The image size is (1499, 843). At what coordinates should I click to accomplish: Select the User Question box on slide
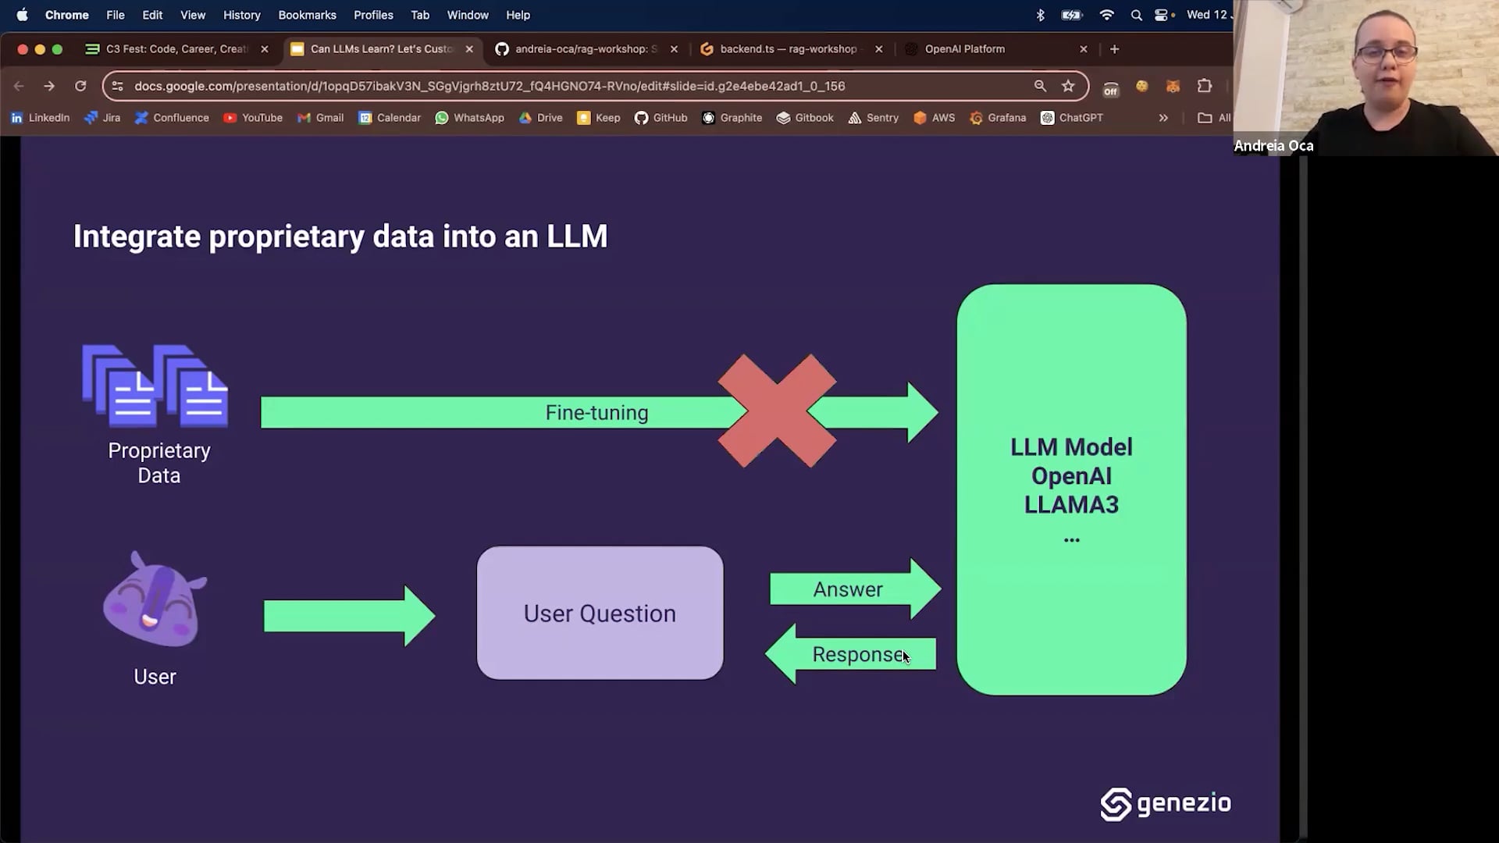(600, 613)
